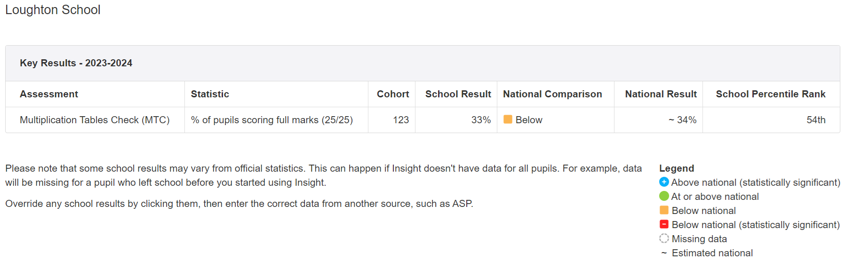Image resolution: width=853 pixels, height=269 pixels.
Task: Click the Cohort column header
Action: tap(392, 94)
